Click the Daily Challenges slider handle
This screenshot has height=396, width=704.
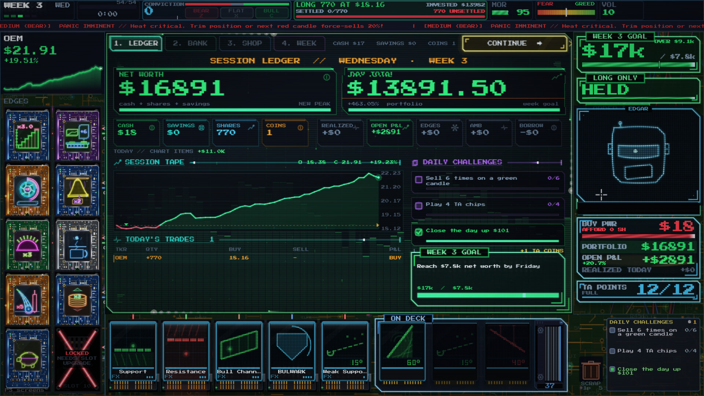(538, 162)
